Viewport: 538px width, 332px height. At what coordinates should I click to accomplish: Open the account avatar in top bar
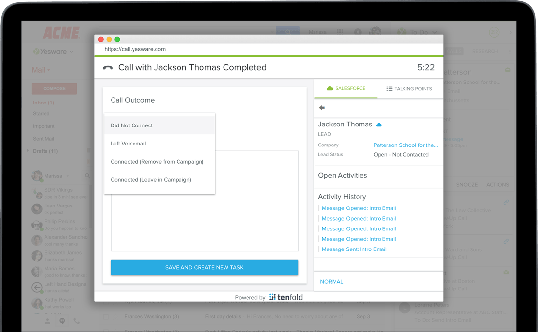(375, 31)
